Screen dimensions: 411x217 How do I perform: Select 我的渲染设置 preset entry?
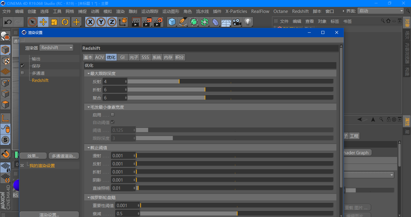[x=42, y=166]
